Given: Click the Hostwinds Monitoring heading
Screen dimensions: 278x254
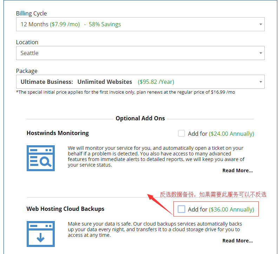Looking at the screenshot, I should coord(58,133).
